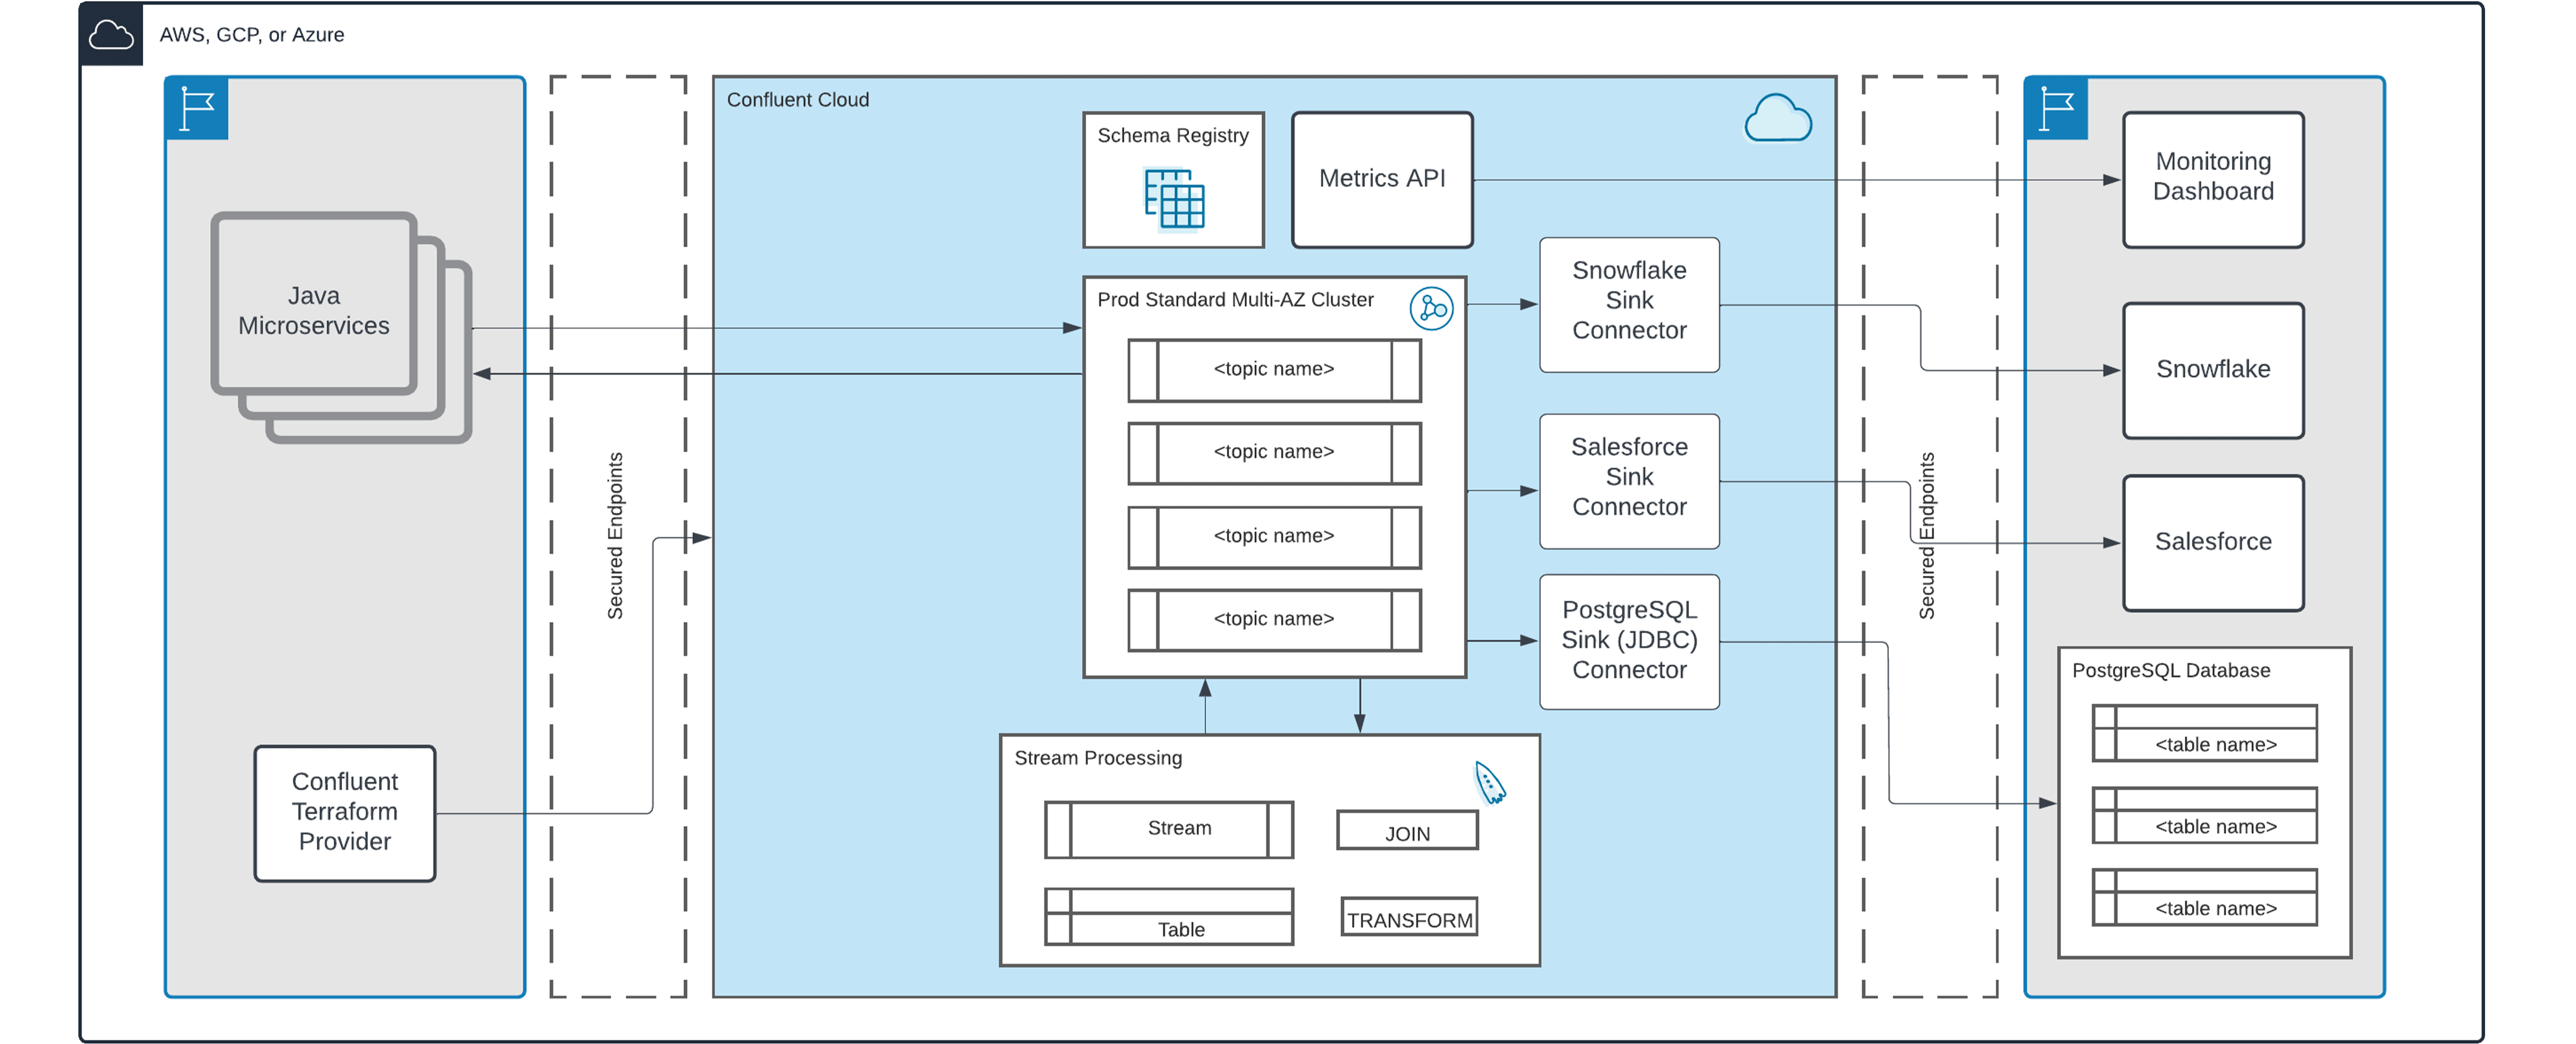Click the Table element in Stream Processing
The image size is (2576, 1044).
(x=1169, y=916)
